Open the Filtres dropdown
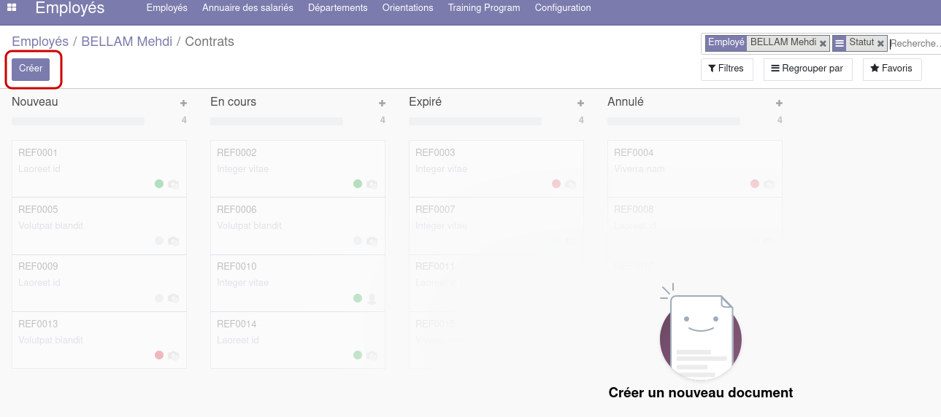 pos(726,69)
